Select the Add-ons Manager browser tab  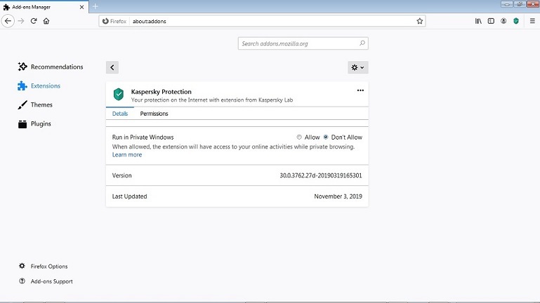44,7
